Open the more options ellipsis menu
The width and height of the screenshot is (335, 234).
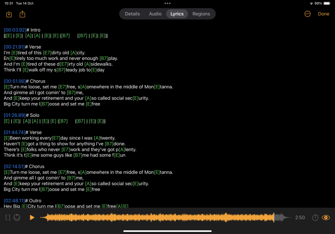(x=307, y=14)
